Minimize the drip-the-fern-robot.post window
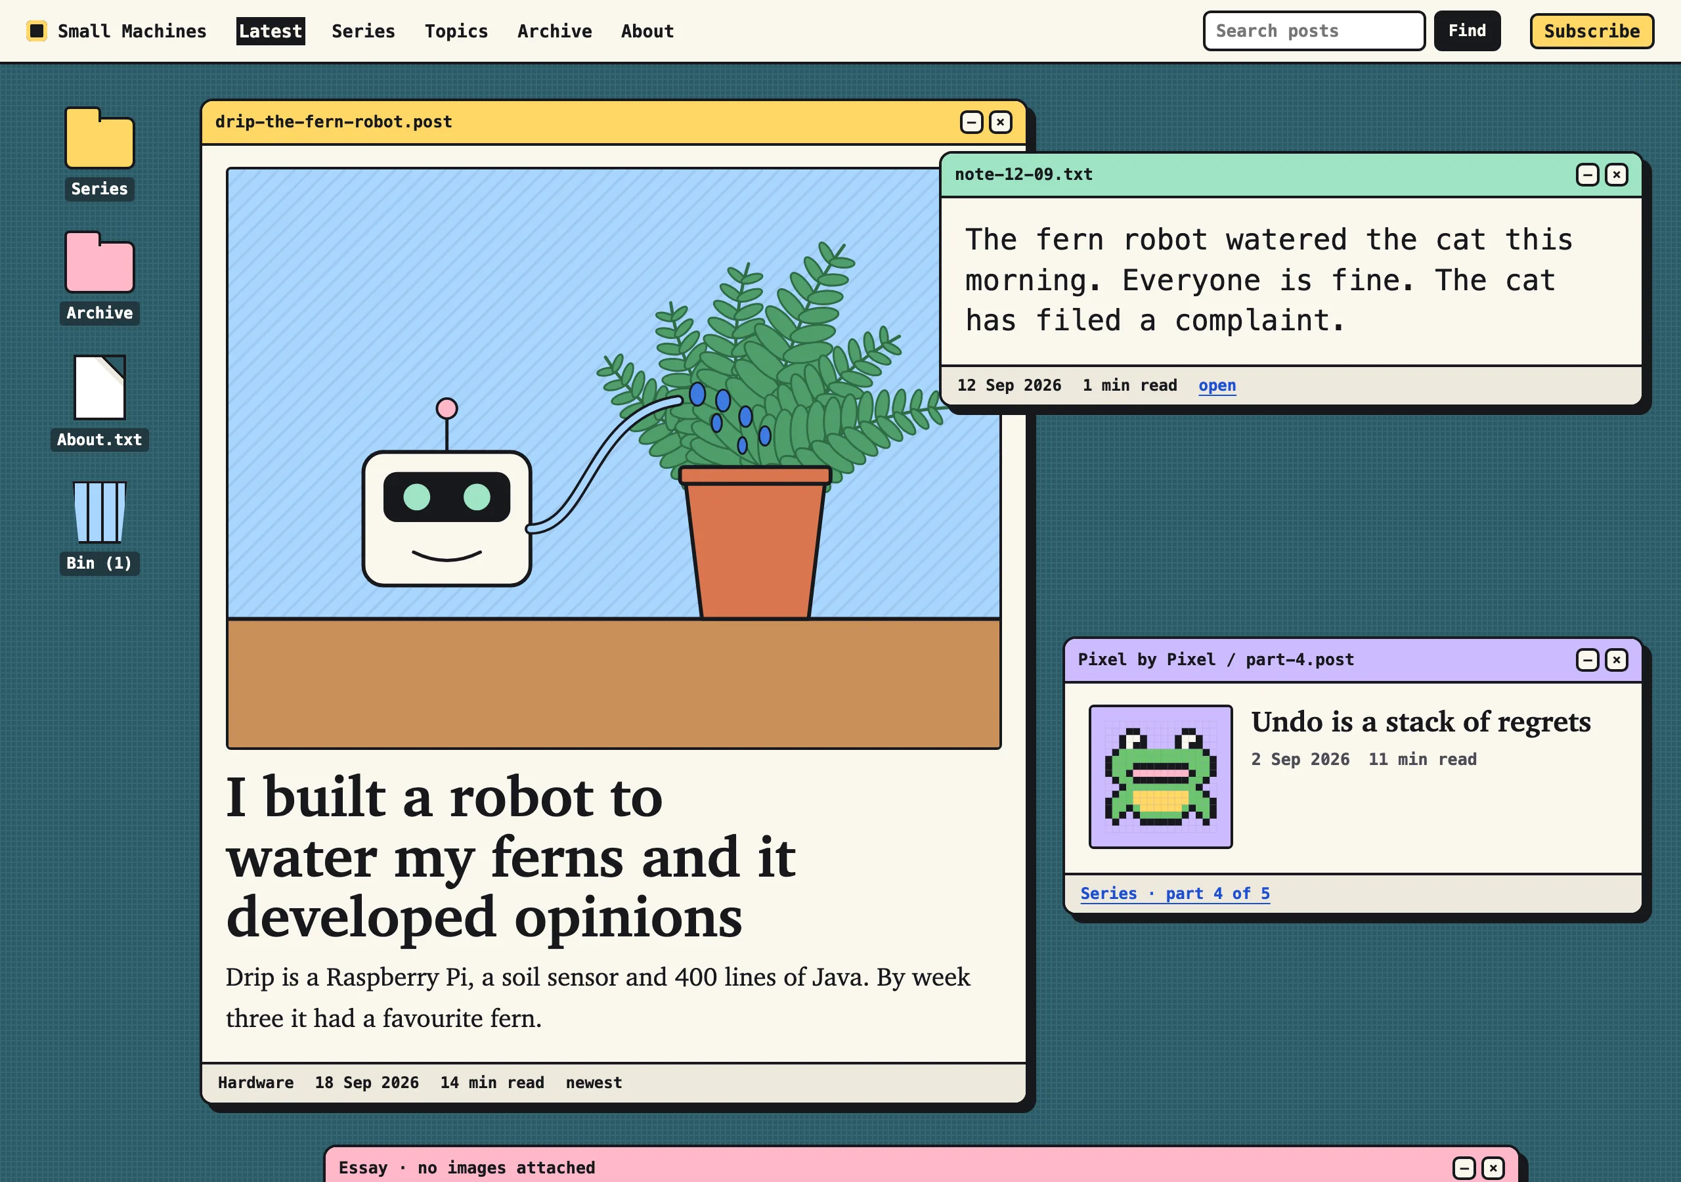Screen dimensions: 1681x1182 point(972,122)
